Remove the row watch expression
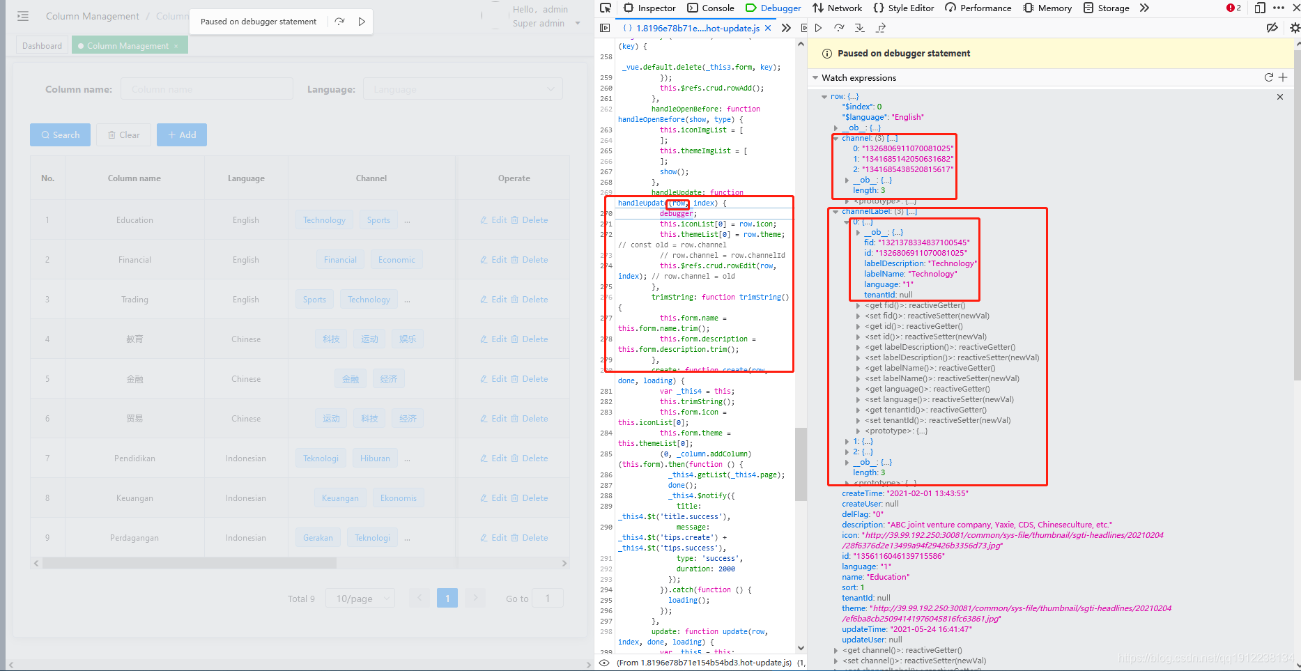The height and width of the screenshot is (671, 1301). click(x=1280, y=97)
